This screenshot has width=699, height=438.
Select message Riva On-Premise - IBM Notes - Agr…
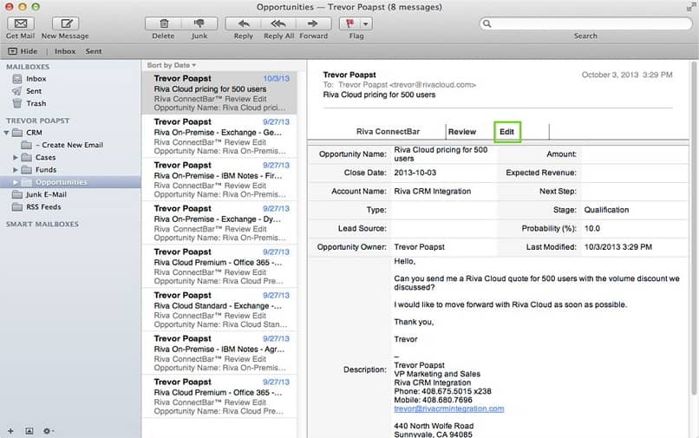219,353
